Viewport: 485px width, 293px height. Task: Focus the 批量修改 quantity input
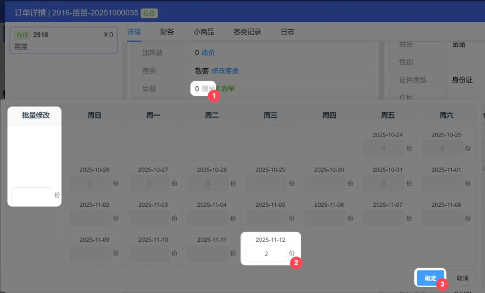pyautogui.click(x=31, y=195)
